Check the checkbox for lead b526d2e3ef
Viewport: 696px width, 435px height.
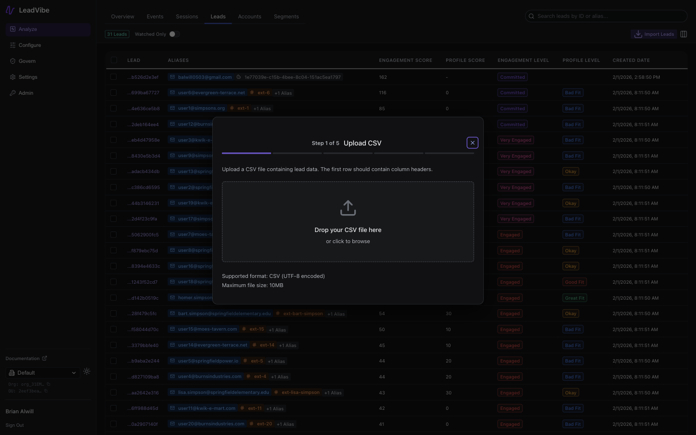(x=114, y=77)
